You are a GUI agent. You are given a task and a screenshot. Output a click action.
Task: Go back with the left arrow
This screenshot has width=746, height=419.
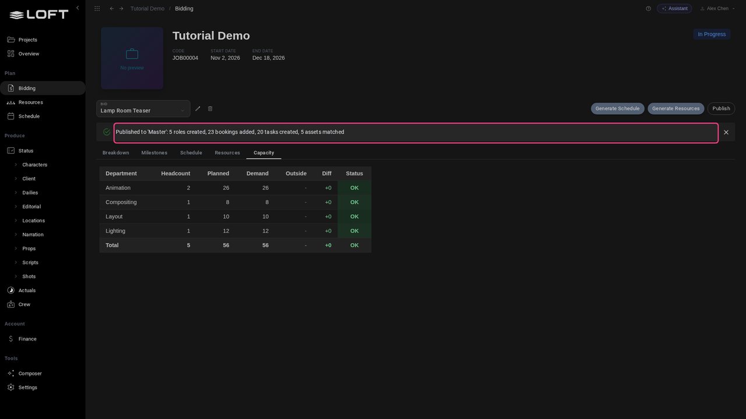(x=112, y=9)
